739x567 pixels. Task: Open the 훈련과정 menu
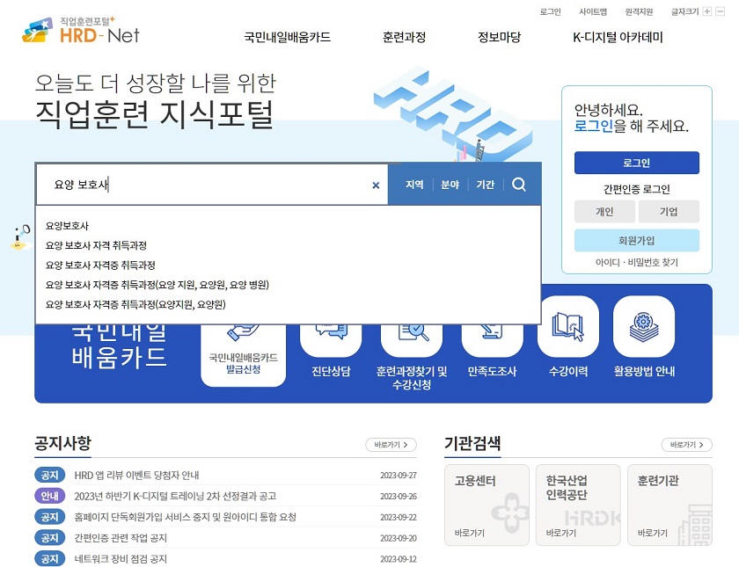[404, 37]
